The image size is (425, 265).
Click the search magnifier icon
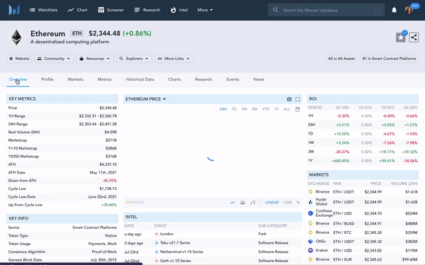coord(276,10)
